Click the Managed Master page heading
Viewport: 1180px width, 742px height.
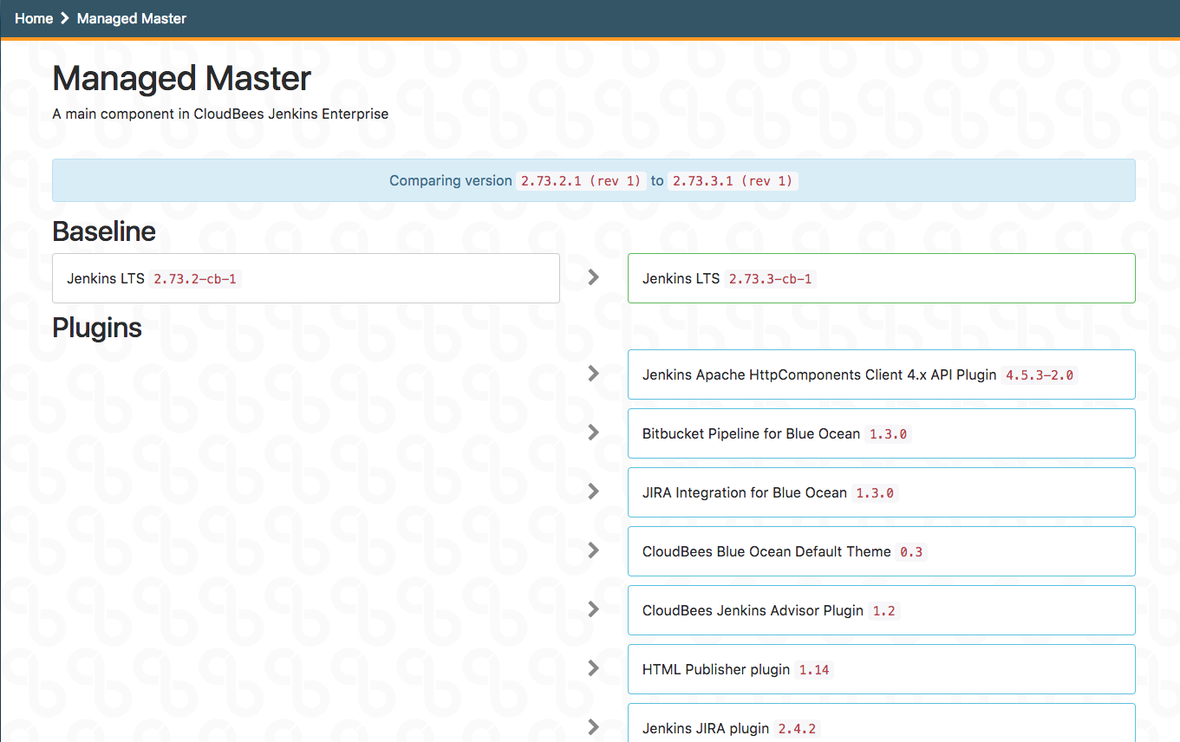click(x=182, y=79)
